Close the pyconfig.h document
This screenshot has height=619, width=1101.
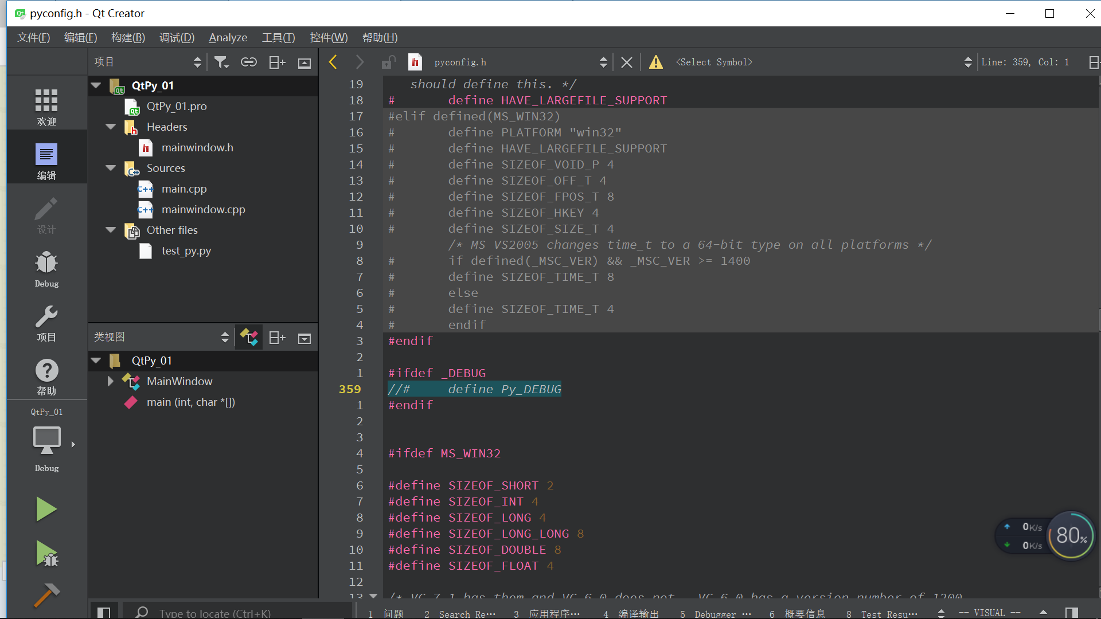click(x=627, y=62)
